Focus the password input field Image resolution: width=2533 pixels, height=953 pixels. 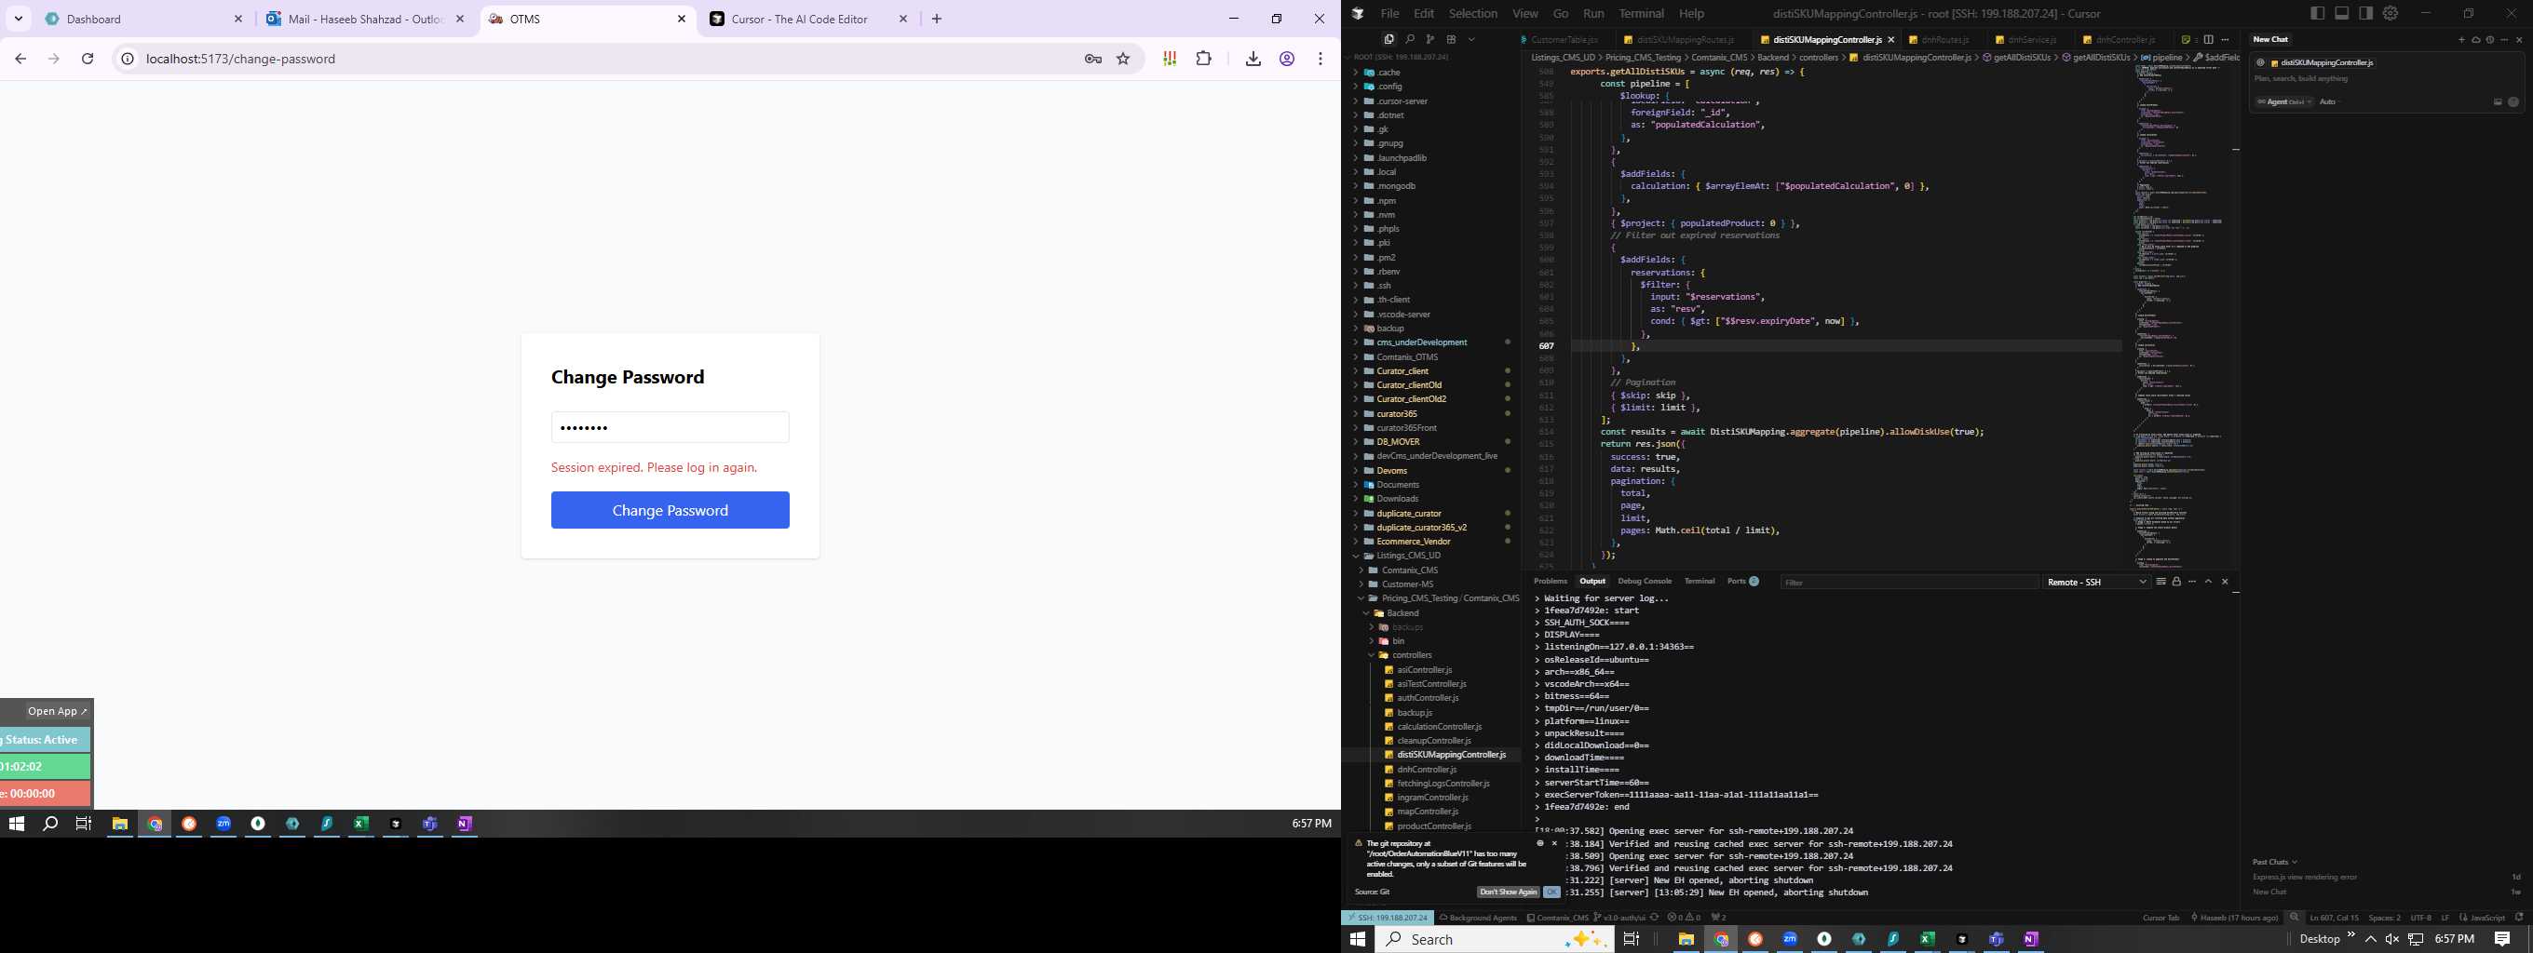[670, 427]
